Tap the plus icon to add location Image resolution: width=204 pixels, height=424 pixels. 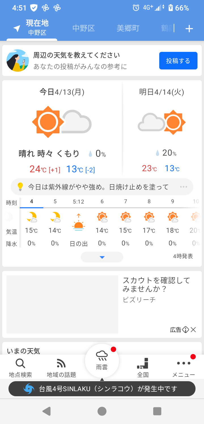click(189, 28)
